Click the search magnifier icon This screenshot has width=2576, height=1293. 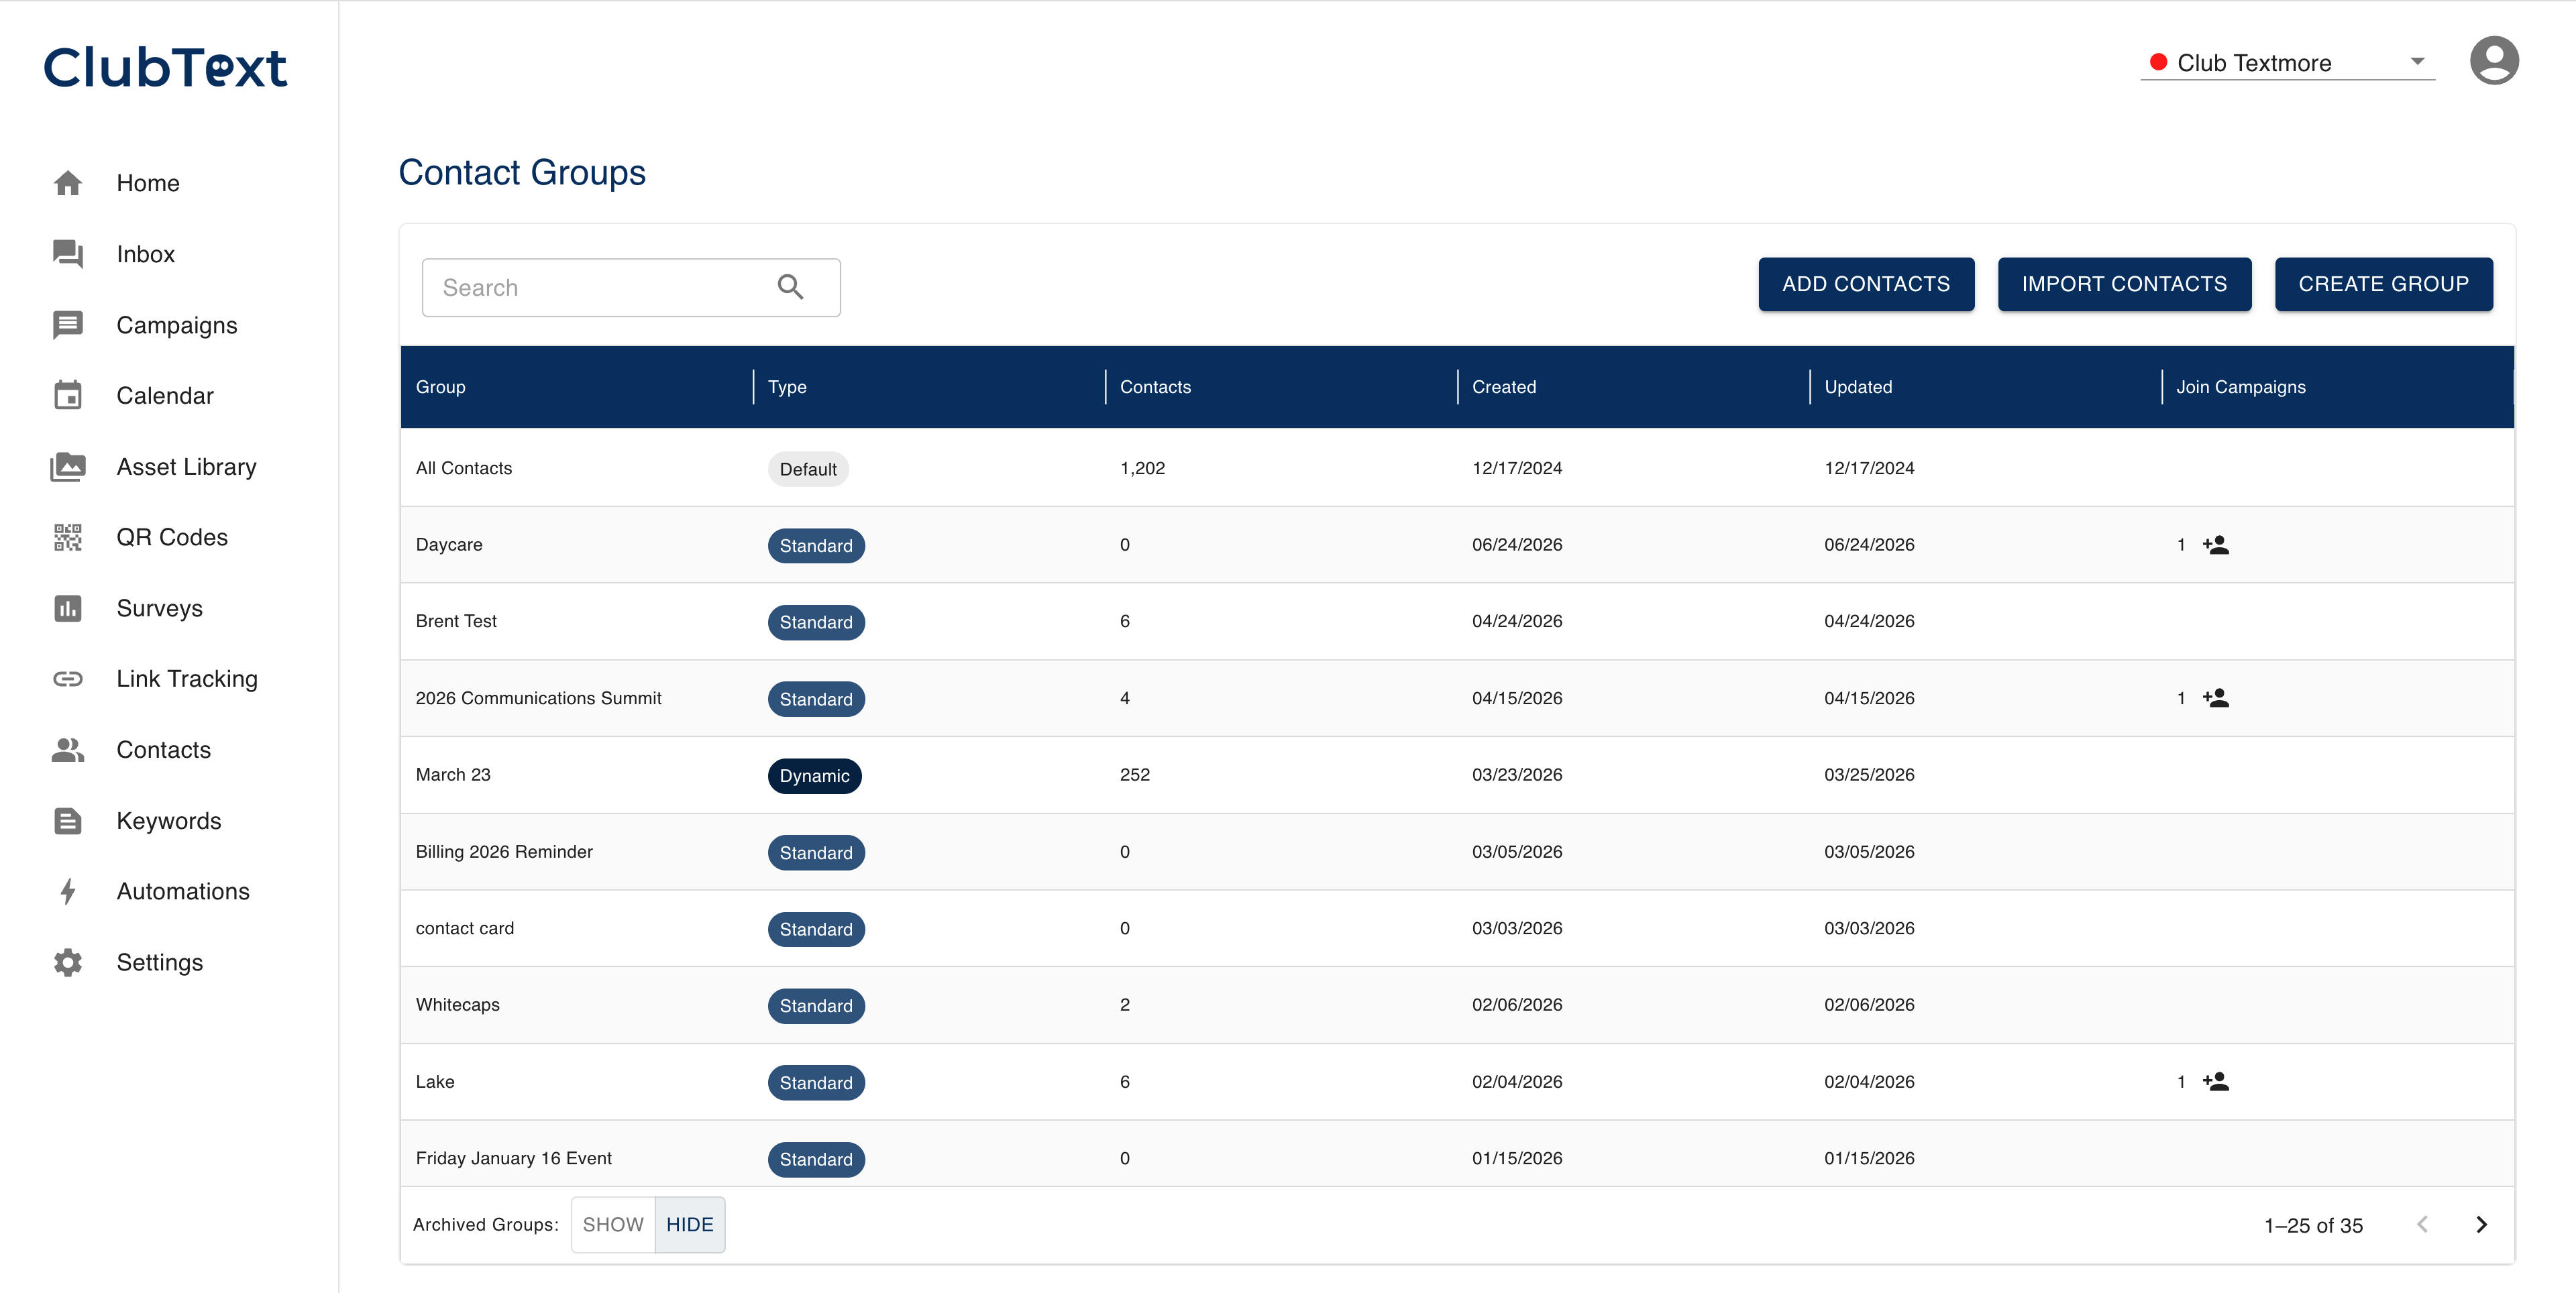[x=790, y=287]
